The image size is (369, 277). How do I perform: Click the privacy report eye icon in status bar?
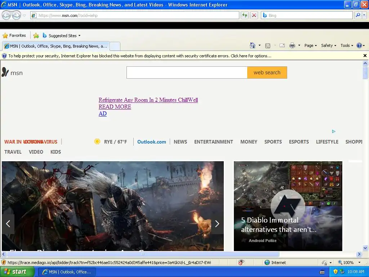pyautogui.click(x=241, y=263)
